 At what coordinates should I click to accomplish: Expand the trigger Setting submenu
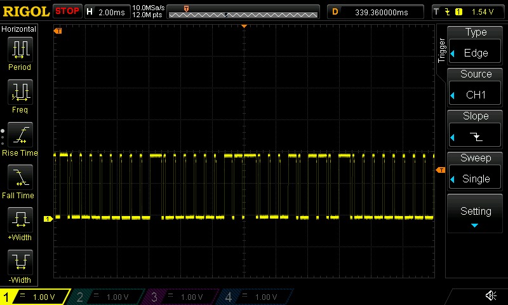tap(476, 215)
